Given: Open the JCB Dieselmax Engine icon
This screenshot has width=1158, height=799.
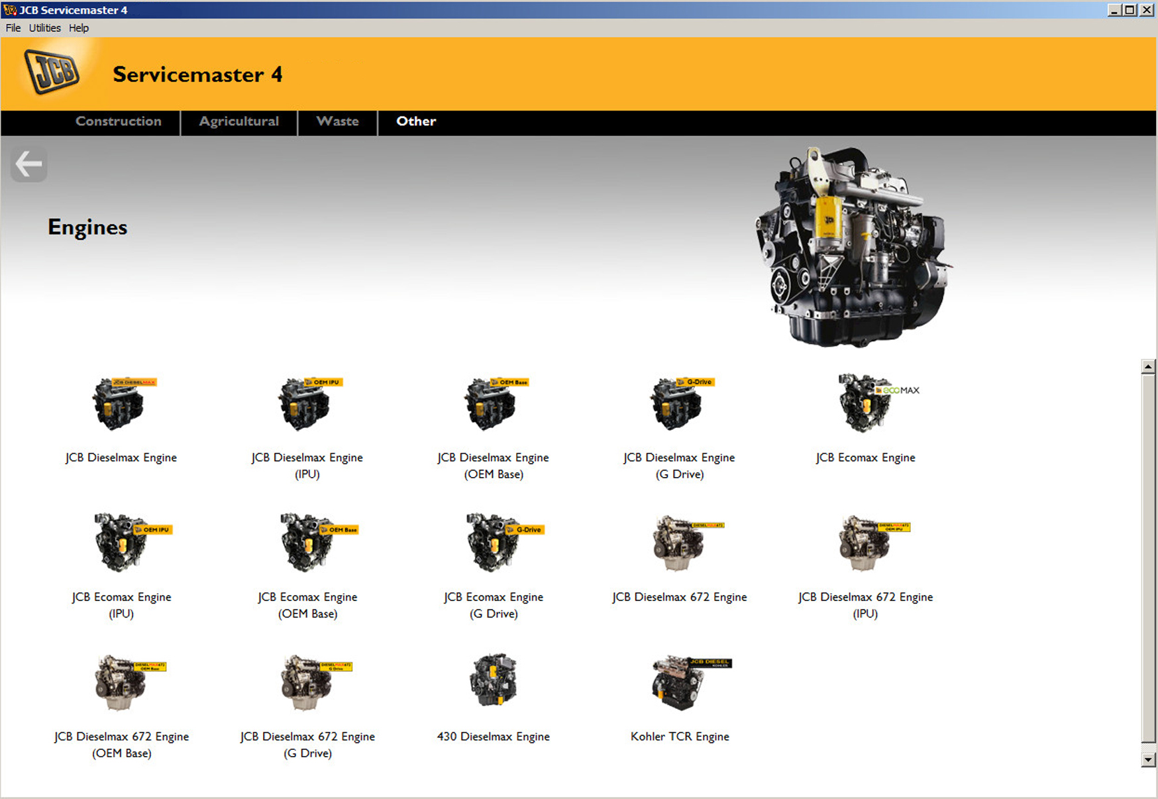Looking at the screenshot, I should [121, 403].
